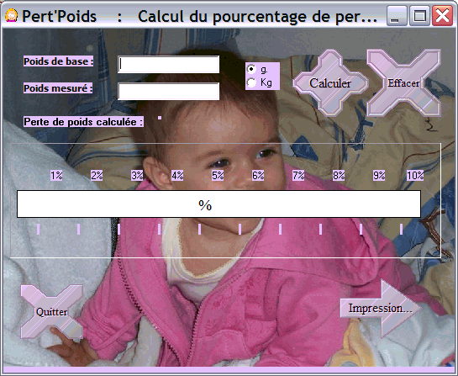Click the plus-shaped Calculer button
The width and height of the screenshot is (458, 376).
(330, 83)
